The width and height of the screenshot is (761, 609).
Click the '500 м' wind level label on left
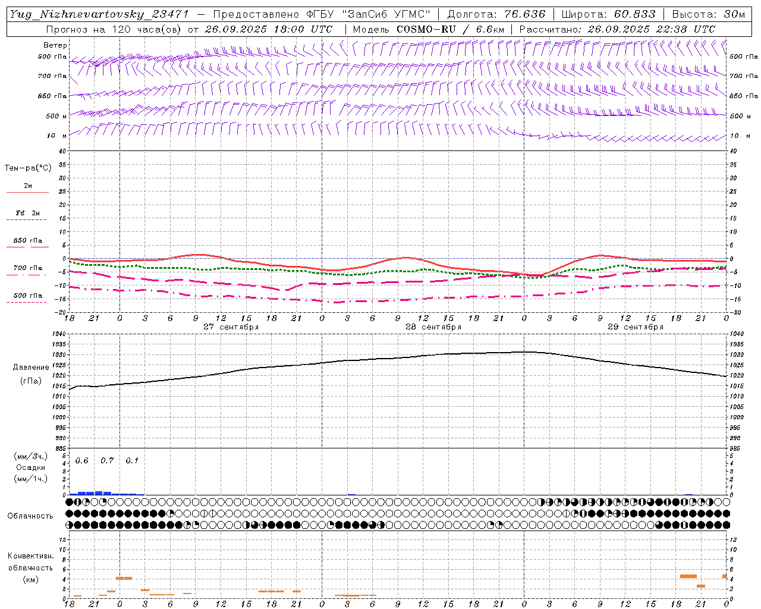click(x=56, y=116)
